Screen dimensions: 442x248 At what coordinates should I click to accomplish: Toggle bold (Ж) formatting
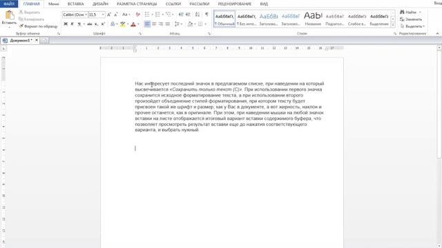(x=66, y=24)
